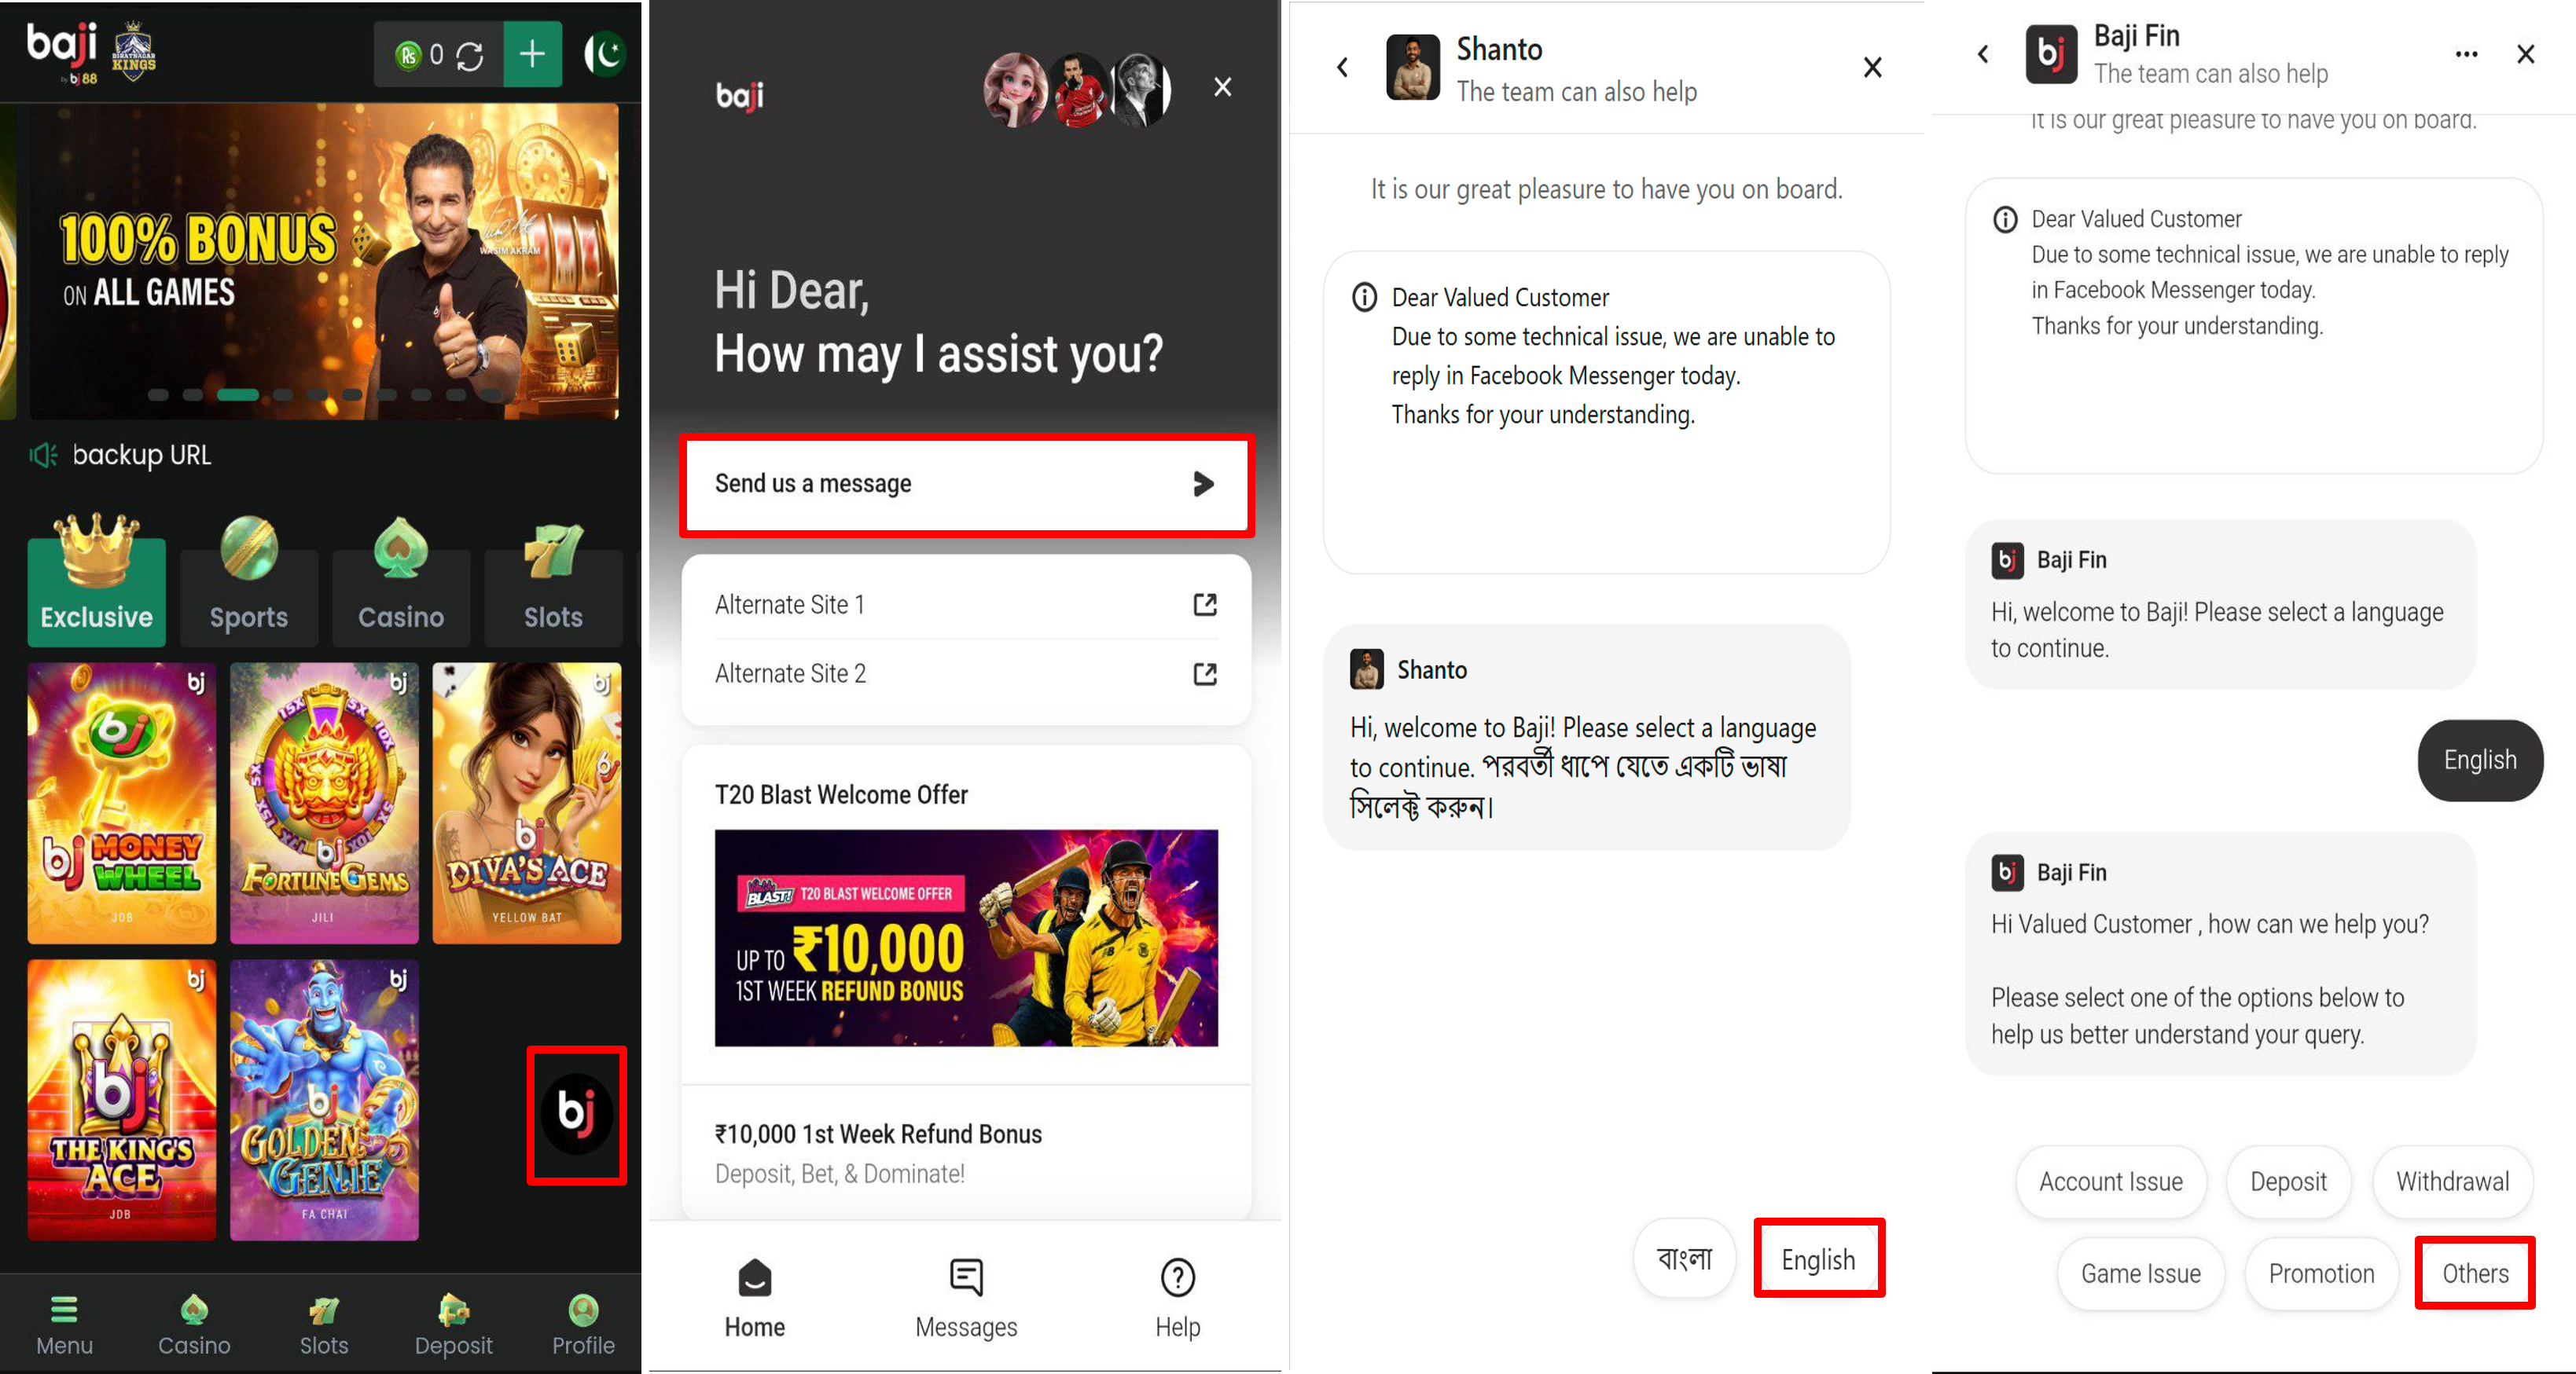The width and height of the screenshot is (2576, 1374).
Task: Open Alternate Site 2 link
Action: click(x=966, y=673)
